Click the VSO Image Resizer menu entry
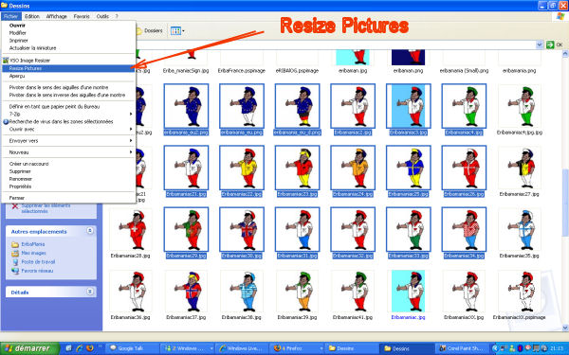The image size is (569, 355). pos(68,61)
